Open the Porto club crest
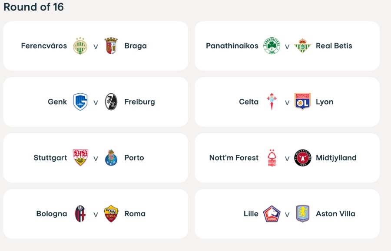Screen dimensions: 391x251 tap(111, 158)
